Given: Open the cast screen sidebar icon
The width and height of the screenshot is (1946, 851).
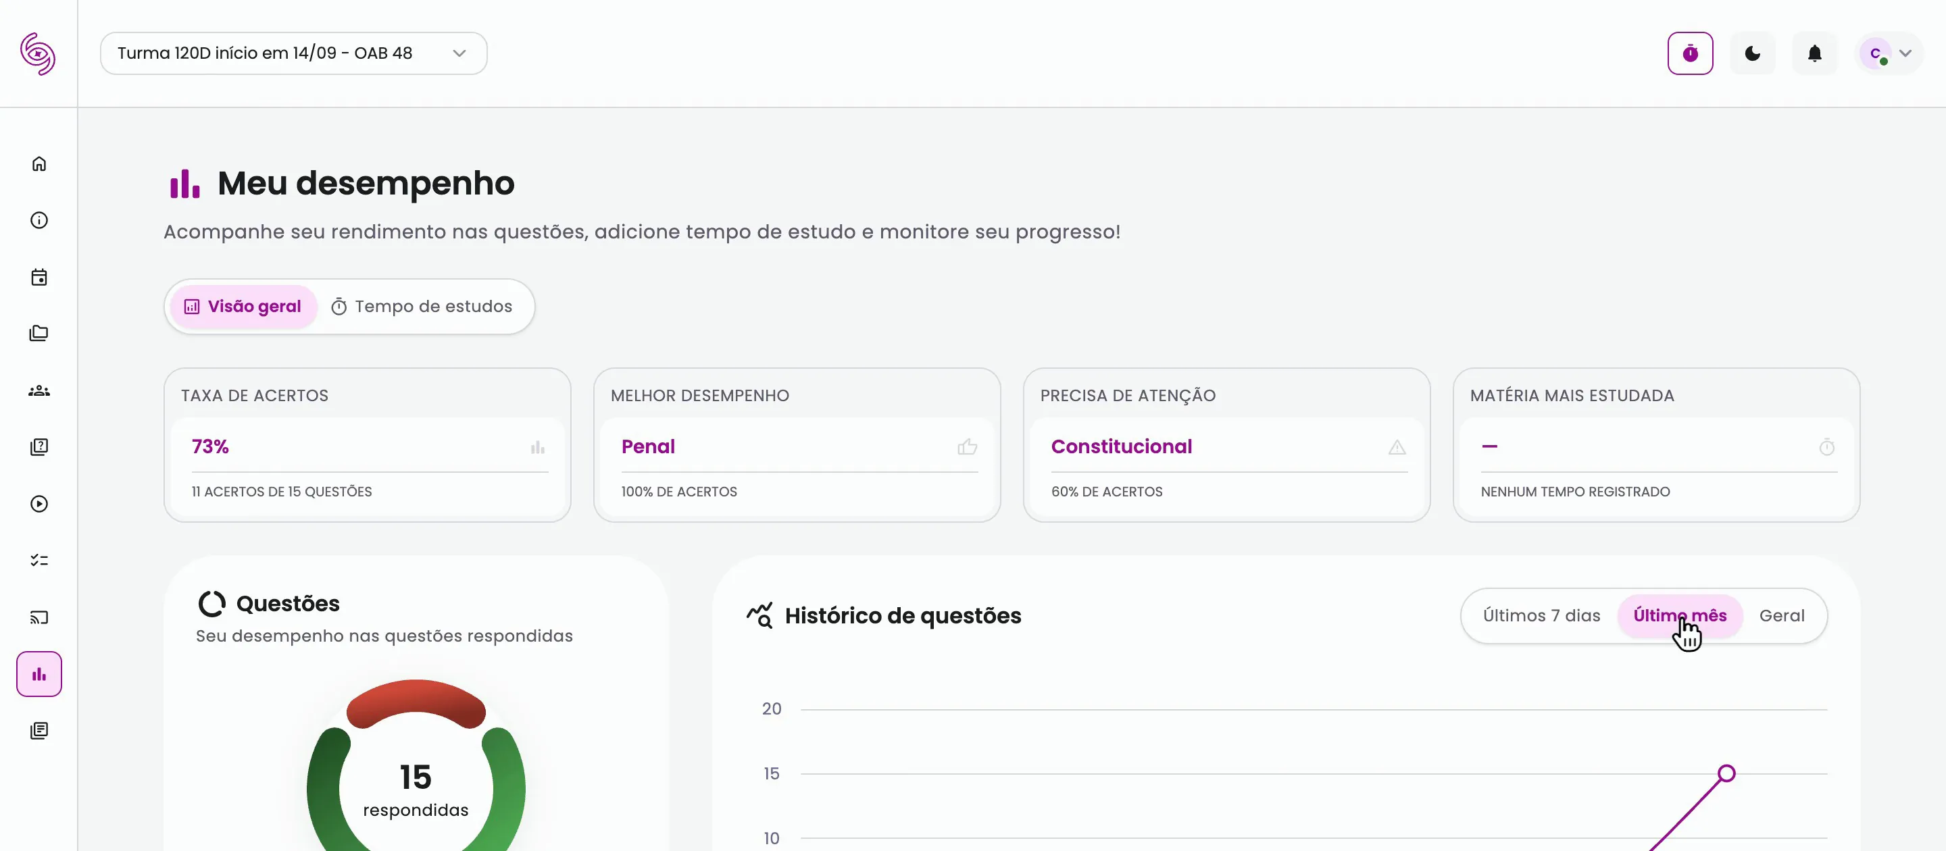Looking at the screenshot, I should click(x=39, y=617).
